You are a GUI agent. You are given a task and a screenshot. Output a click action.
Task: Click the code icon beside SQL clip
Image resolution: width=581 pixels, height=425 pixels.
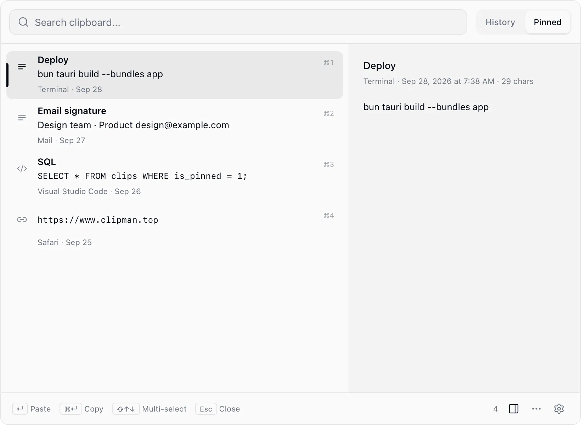[x=22, y=169]
